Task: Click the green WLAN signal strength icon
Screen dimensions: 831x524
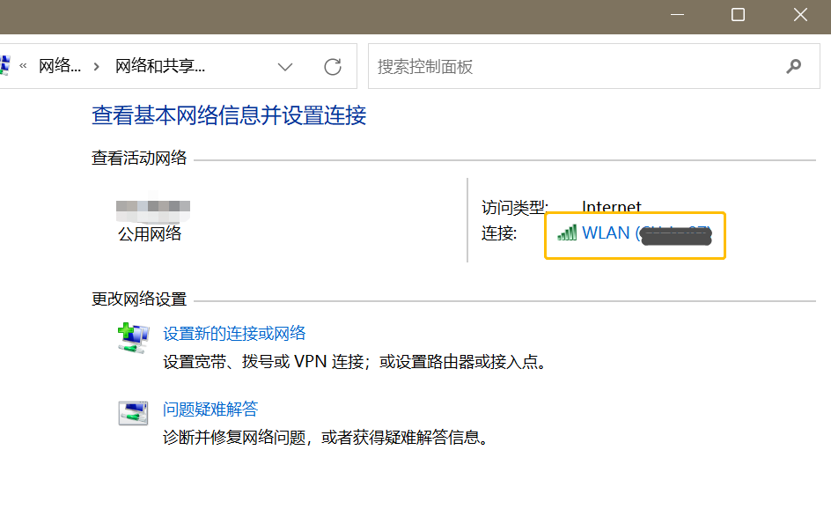Action: click(x=567, y=232)
